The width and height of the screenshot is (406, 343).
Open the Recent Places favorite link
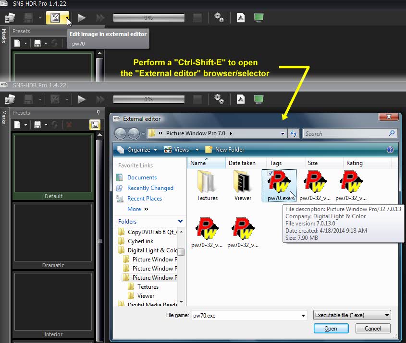tap(145, 199)
